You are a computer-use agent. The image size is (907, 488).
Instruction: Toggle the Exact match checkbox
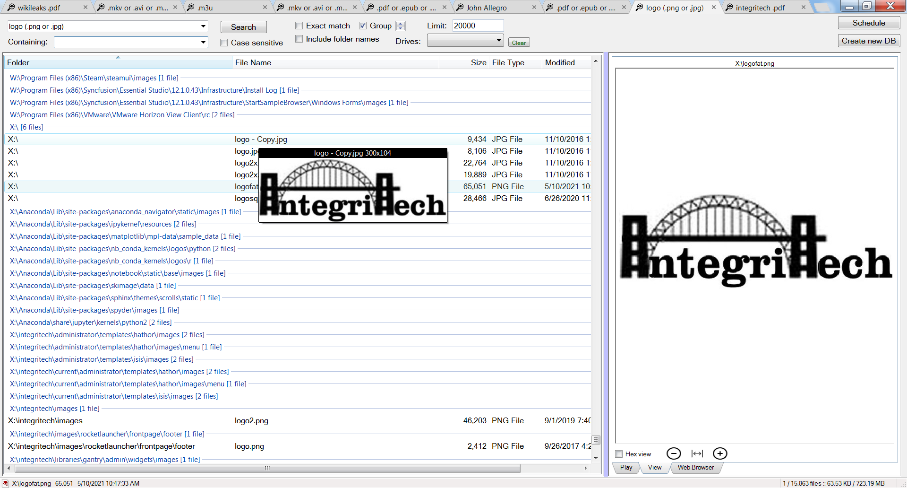(x=299, y=26)
